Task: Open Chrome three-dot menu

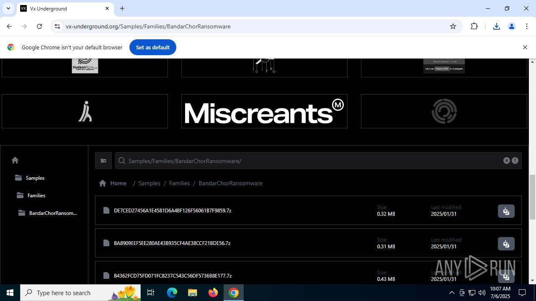Action: (526, 26)
